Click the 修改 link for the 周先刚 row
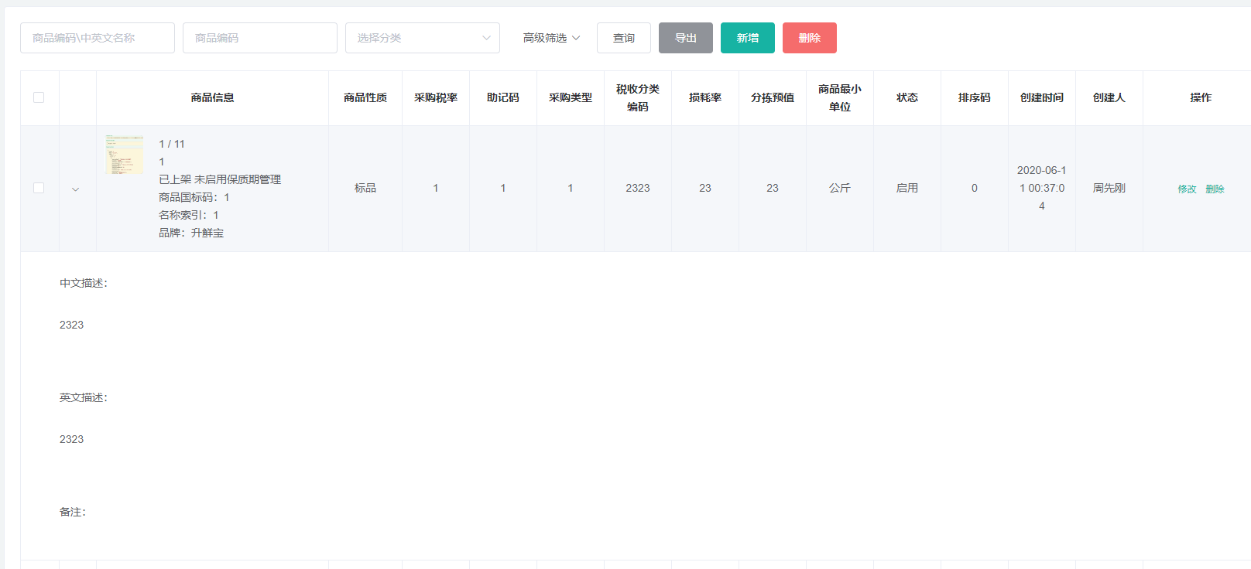This screenshot has height=569, width=1251. [x=1188, y=189]
